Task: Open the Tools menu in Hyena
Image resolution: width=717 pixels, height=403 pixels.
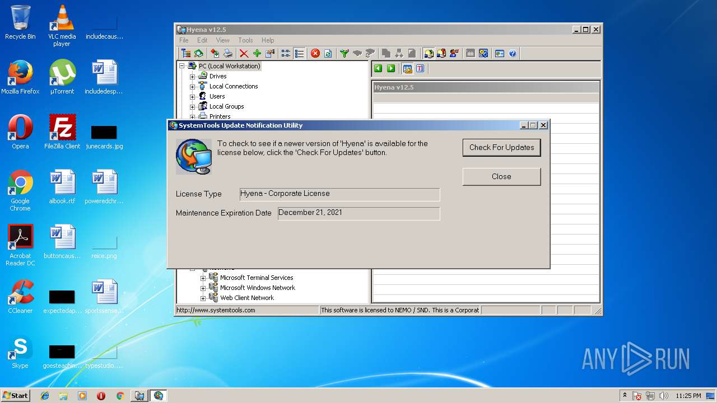Action: point(245,40)
